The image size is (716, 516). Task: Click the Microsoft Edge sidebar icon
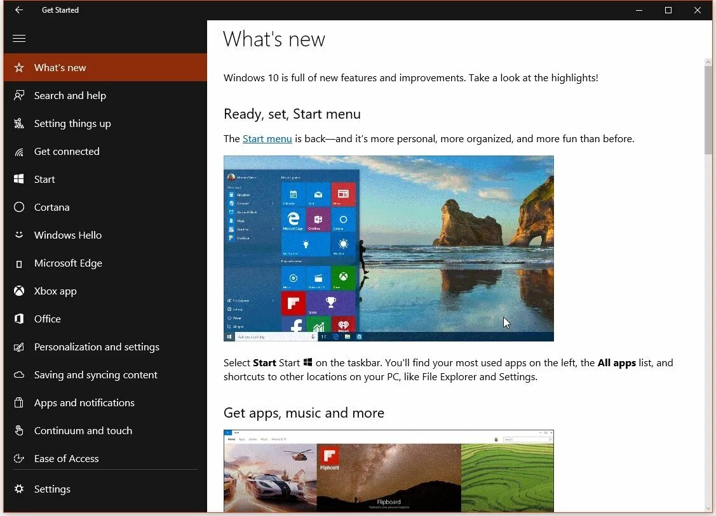pyautogui.click(x=18, y=263)
